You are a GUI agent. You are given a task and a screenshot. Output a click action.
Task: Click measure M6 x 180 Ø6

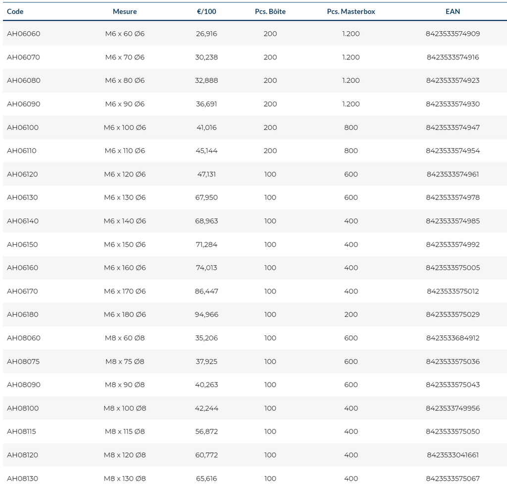(125, 315)
